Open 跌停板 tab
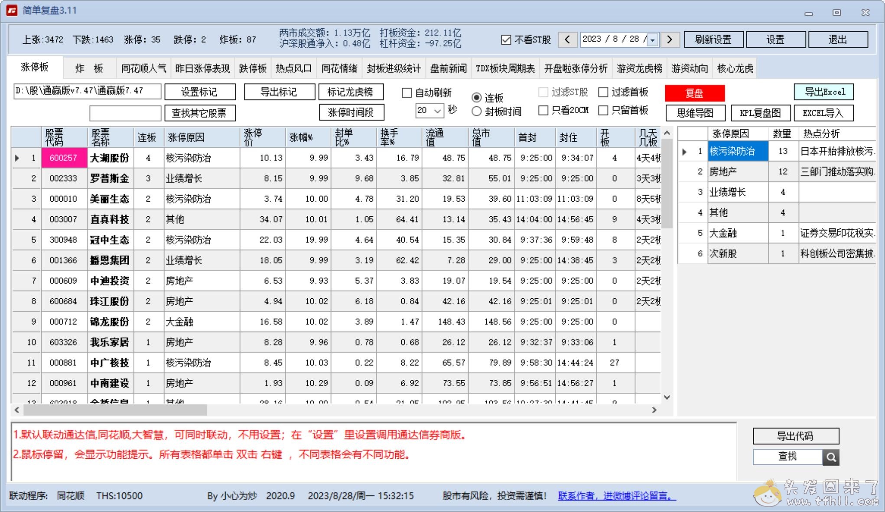This screenshot has width=885, height=512. click(x=253, y=68)
